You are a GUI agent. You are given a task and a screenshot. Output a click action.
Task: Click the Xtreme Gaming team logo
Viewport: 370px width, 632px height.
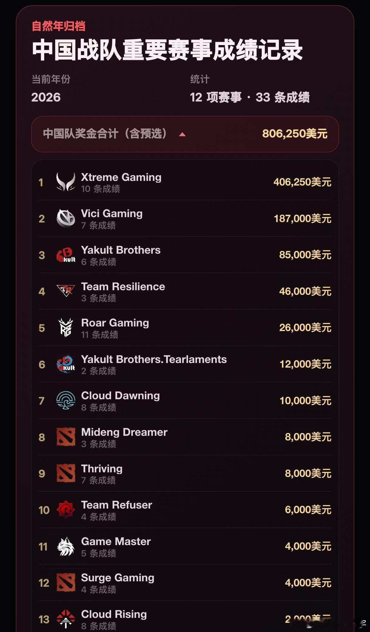[x=66, y=182]
